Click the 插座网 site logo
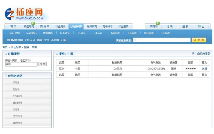 tap(24, 13)
